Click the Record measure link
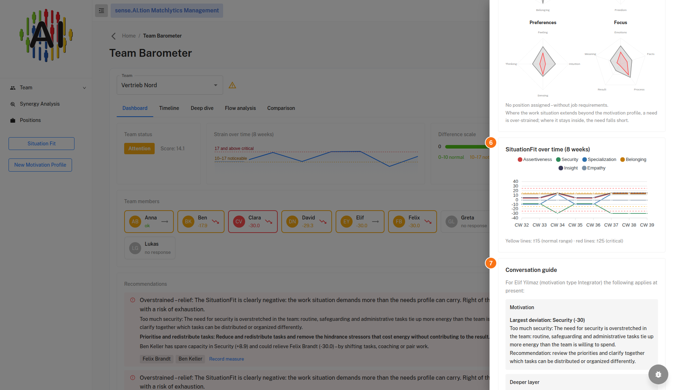This screenshot has width=674, height=390. [226, 359]
